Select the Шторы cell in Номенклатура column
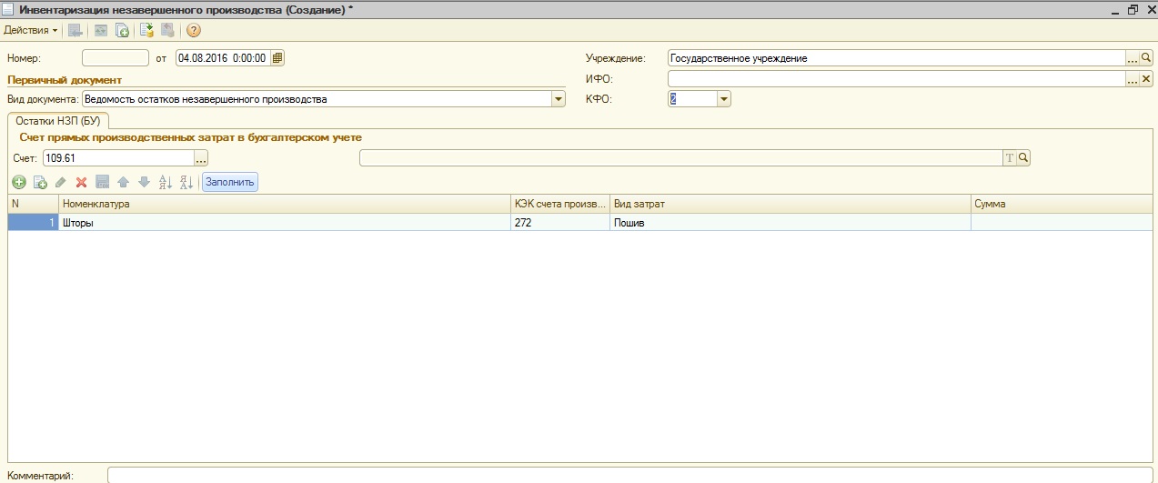Viewport: 1158px width, 483px height. click(x=284, y=223)
